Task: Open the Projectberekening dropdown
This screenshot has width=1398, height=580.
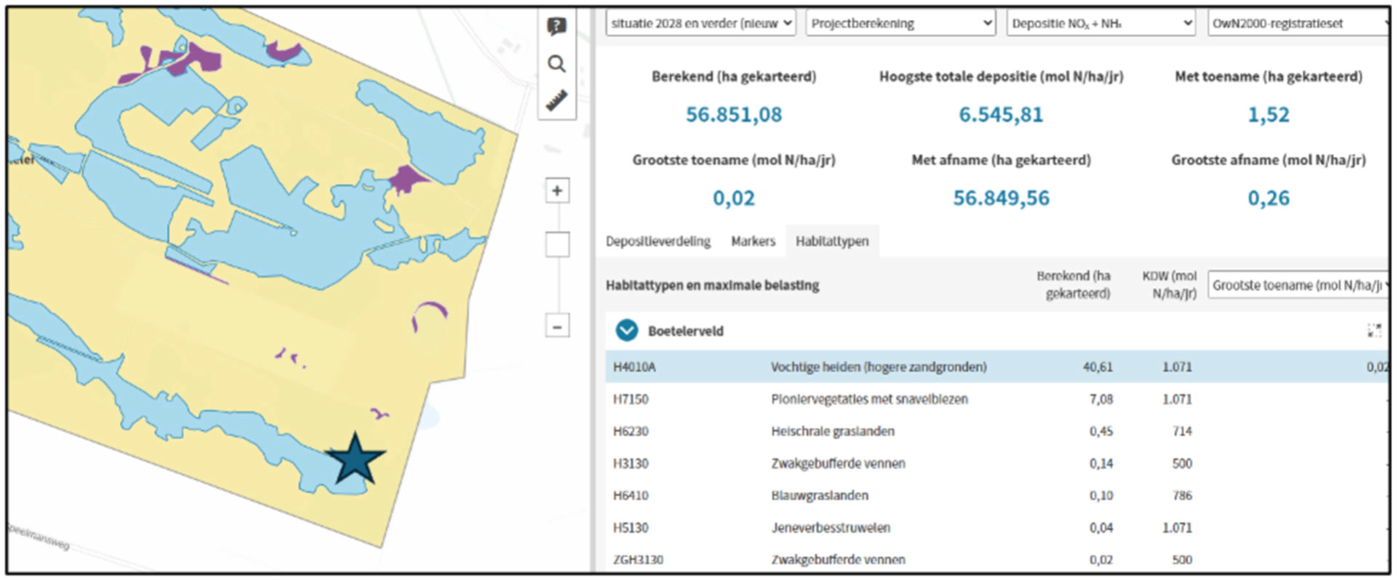Action: (x=901, y=23)
